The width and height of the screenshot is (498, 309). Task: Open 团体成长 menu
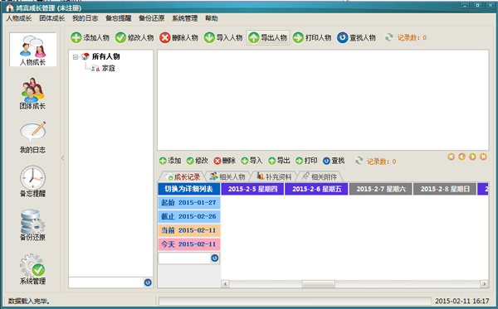point(52,18)
